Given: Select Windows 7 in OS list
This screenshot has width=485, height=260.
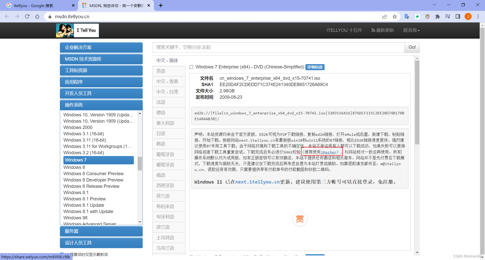Looking at the screenshot, I should point(99,160).
